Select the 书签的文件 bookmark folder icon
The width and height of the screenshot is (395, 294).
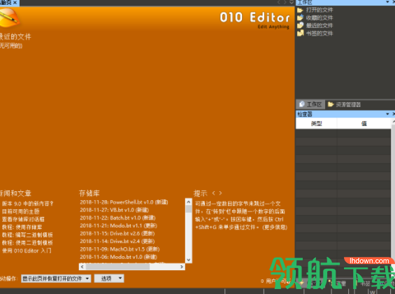(300, 34)
